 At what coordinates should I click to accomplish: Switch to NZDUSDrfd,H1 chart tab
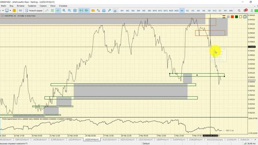(127, 140)
